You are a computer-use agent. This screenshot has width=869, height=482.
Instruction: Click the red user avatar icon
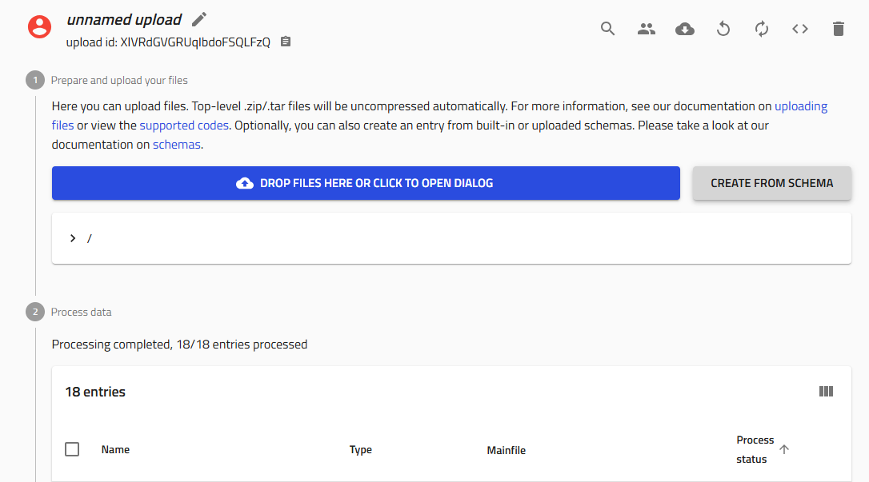coord(39,26)
